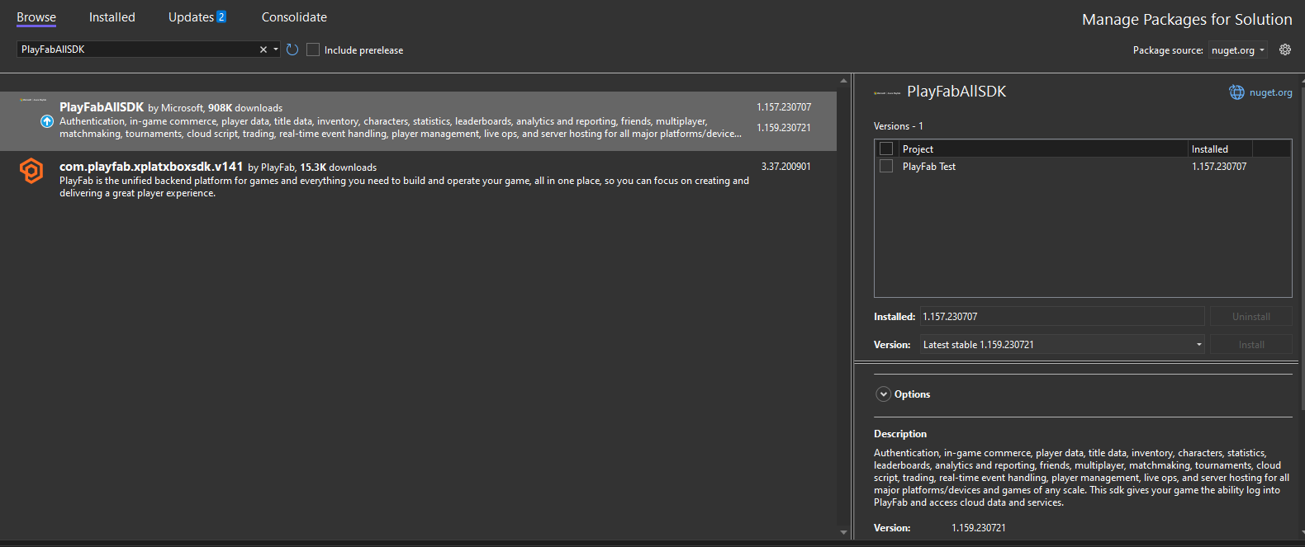Check the PlayFab Test project checkbox

coord(886,166)
